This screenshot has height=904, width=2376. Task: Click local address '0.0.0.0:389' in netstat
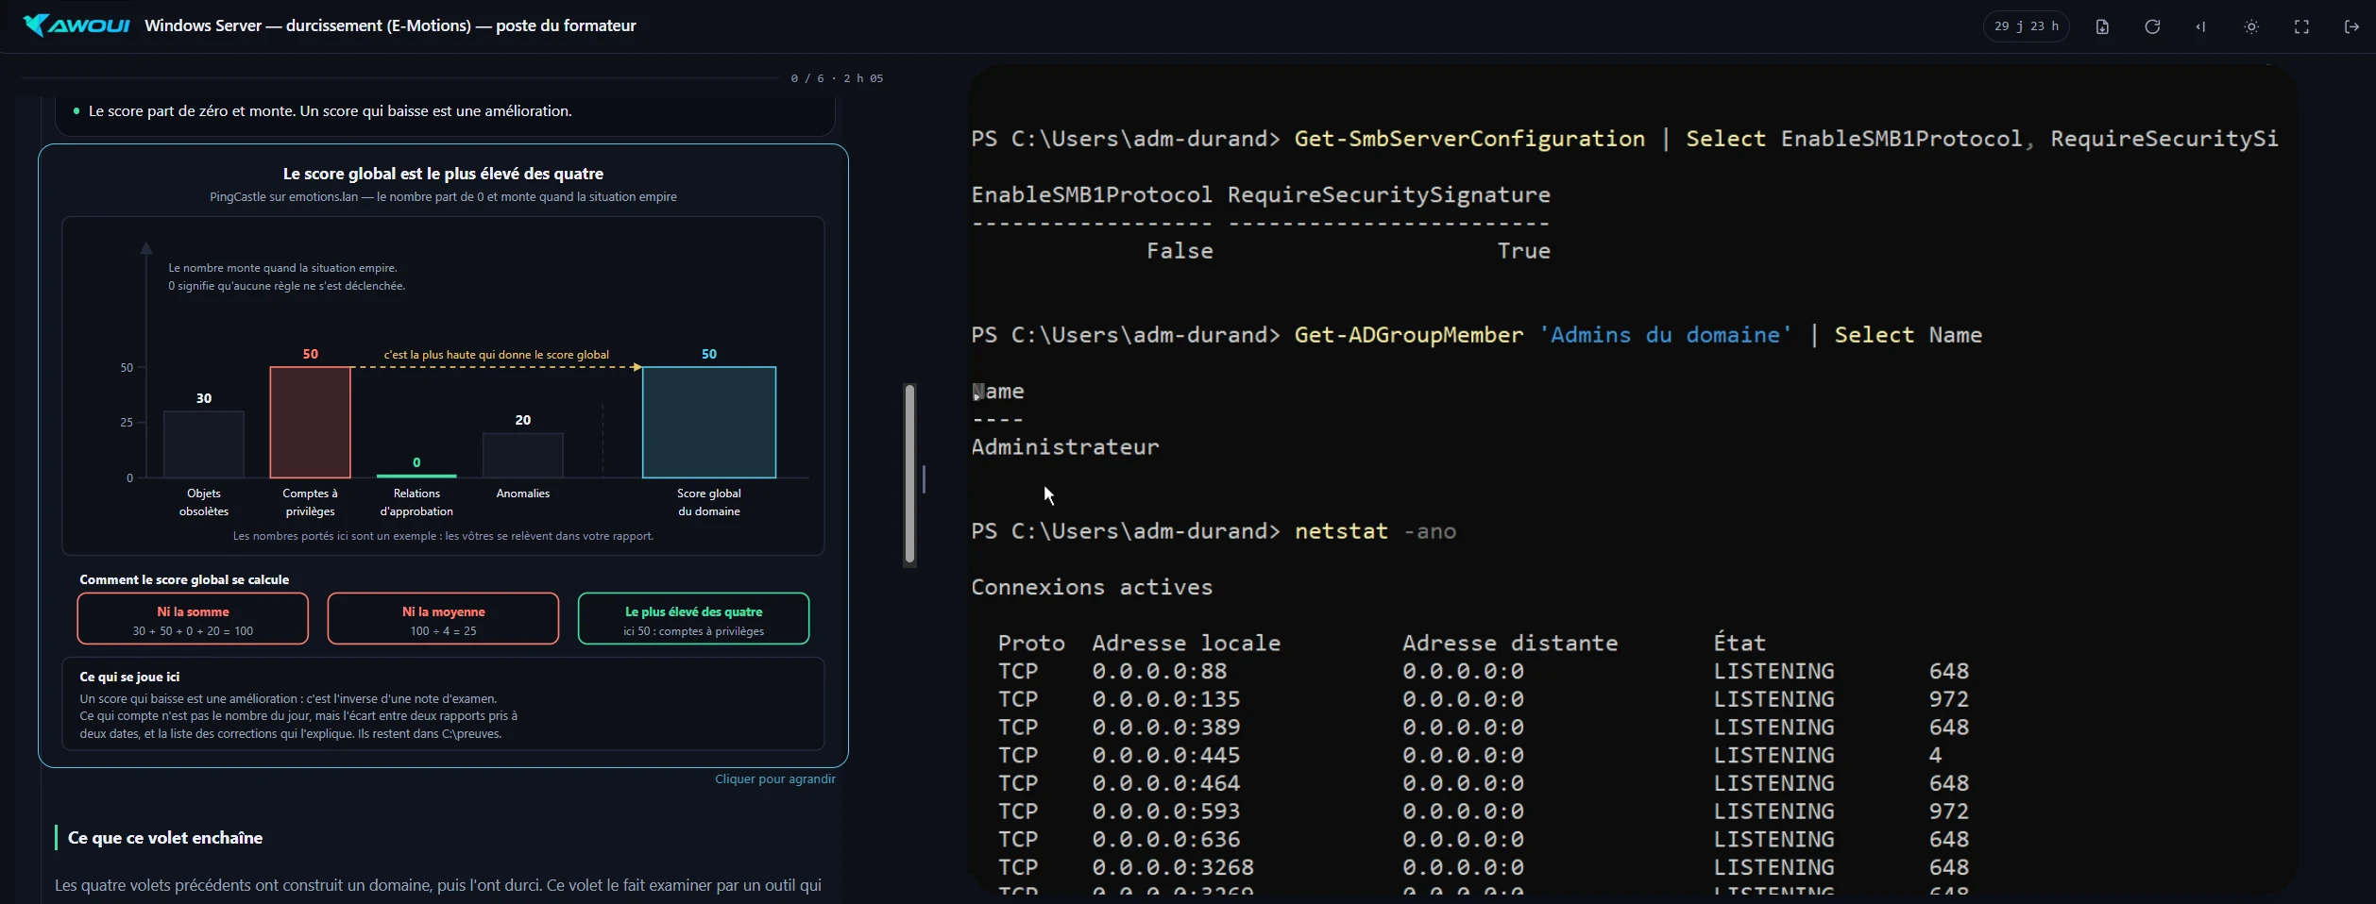[1166, 728]
